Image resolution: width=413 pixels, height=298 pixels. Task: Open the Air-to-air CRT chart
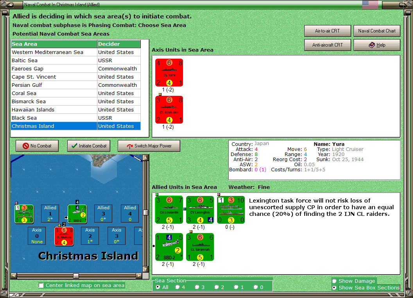(x=327, y=31)
